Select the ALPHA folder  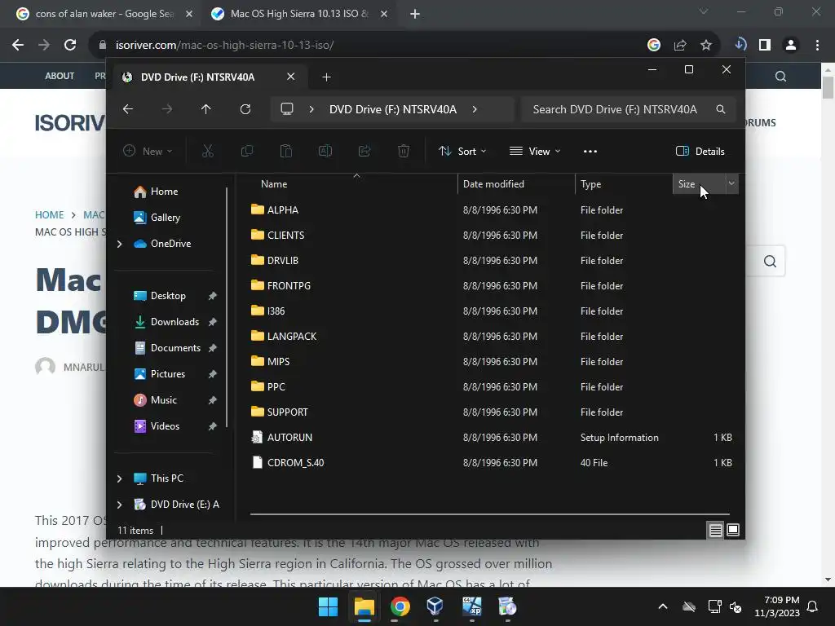pos(283,210)
